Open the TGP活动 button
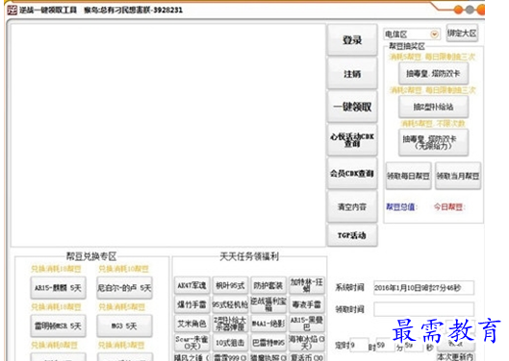Image resolution: width=509 pixels, height=361 pixels. tap(352, 235)
